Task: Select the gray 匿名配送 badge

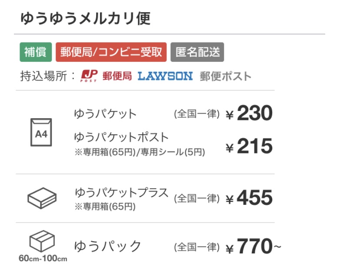Action: 197,52
